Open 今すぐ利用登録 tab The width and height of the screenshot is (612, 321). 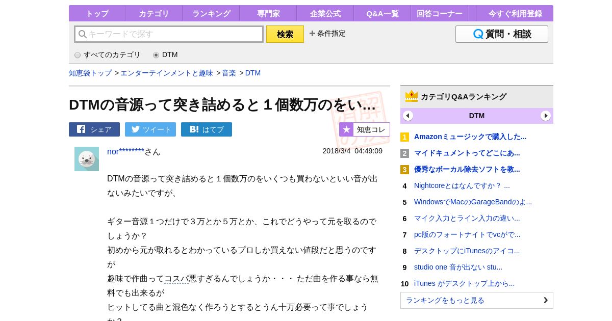[515, 14]
